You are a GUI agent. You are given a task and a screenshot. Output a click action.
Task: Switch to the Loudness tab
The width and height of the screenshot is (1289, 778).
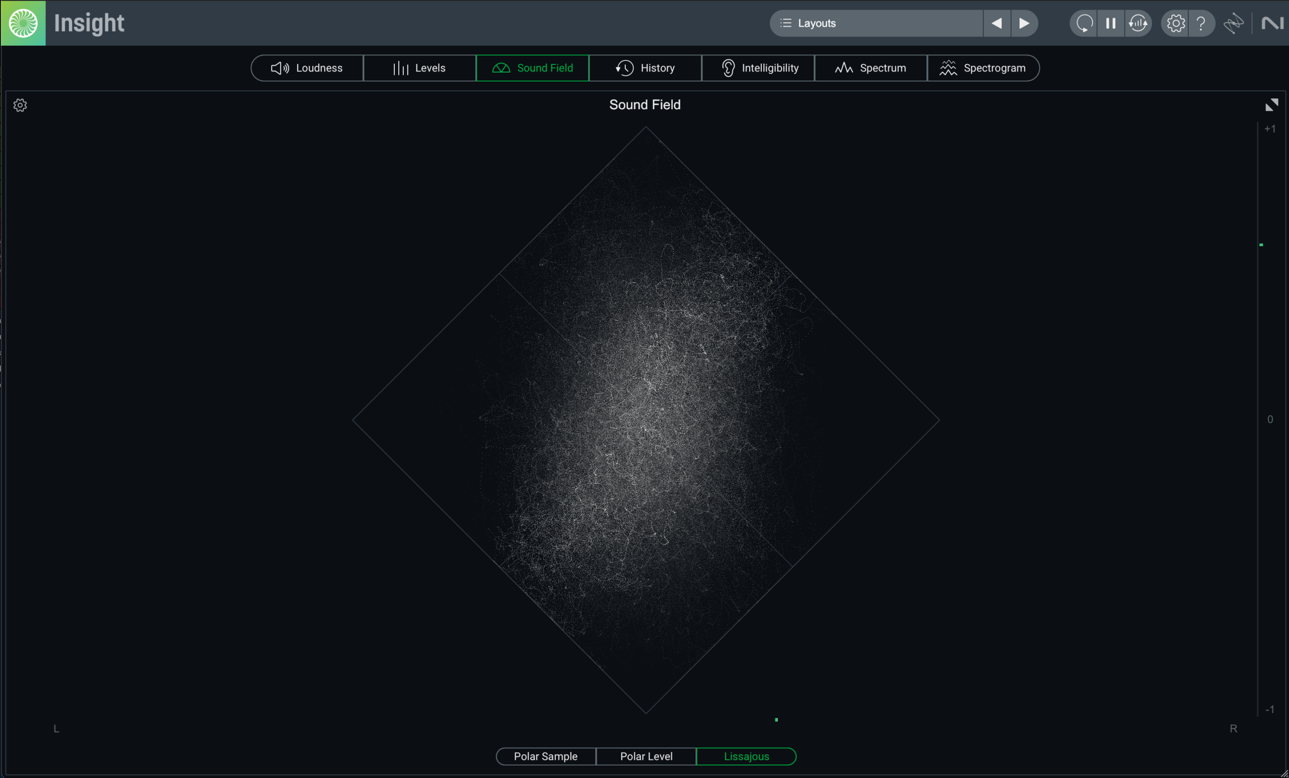pos(307,68)
